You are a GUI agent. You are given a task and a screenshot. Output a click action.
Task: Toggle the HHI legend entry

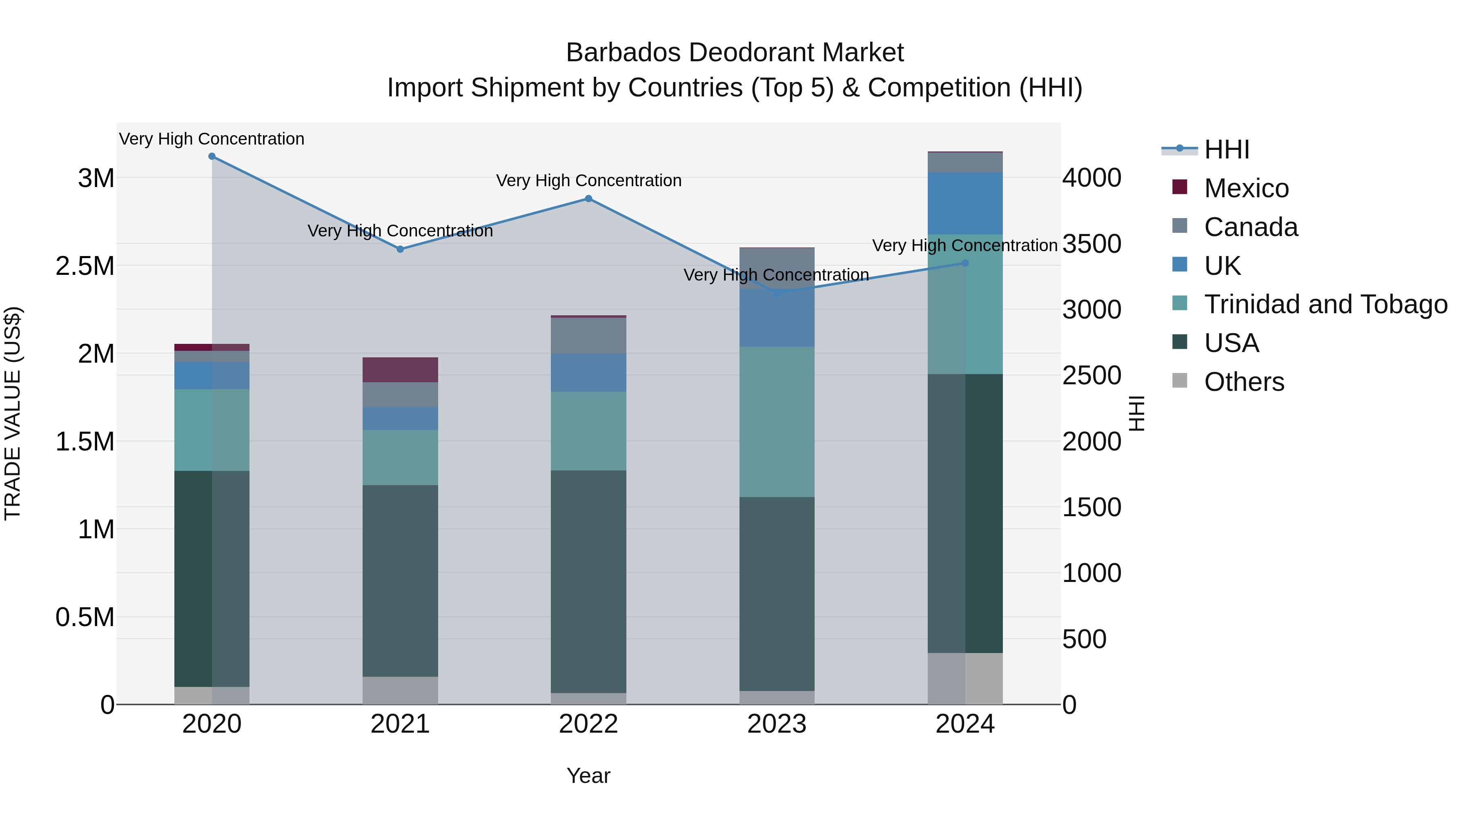[x=1206, y=149]
